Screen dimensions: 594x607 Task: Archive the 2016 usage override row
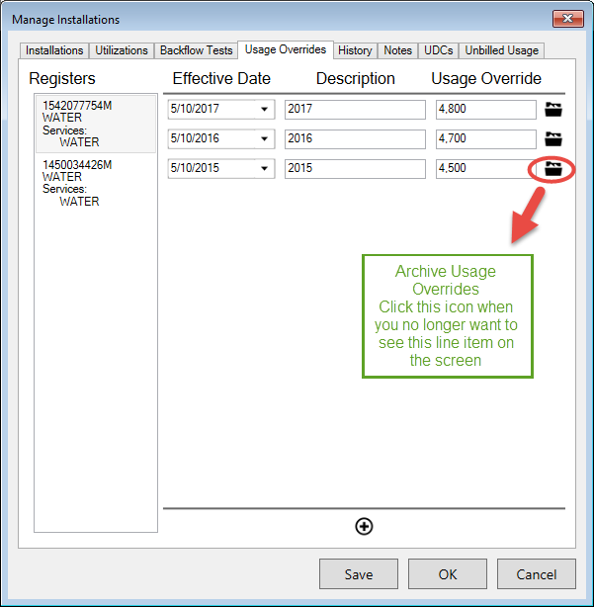click(553, 139)
